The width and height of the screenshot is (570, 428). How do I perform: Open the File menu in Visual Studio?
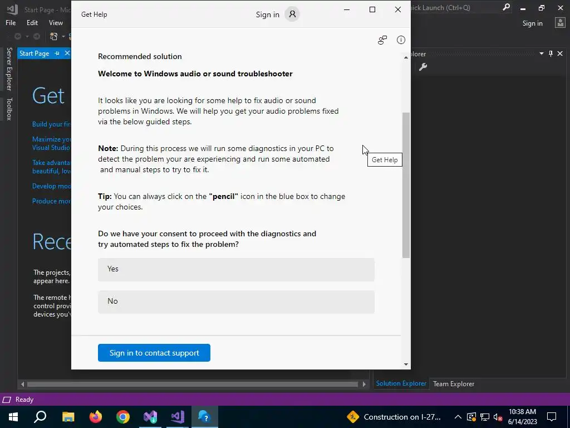(11, 22)
